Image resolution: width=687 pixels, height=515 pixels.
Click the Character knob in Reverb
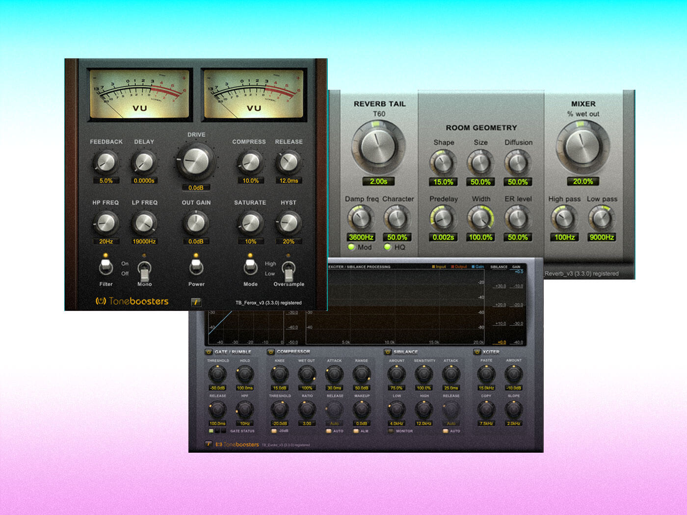pos(397,218)
